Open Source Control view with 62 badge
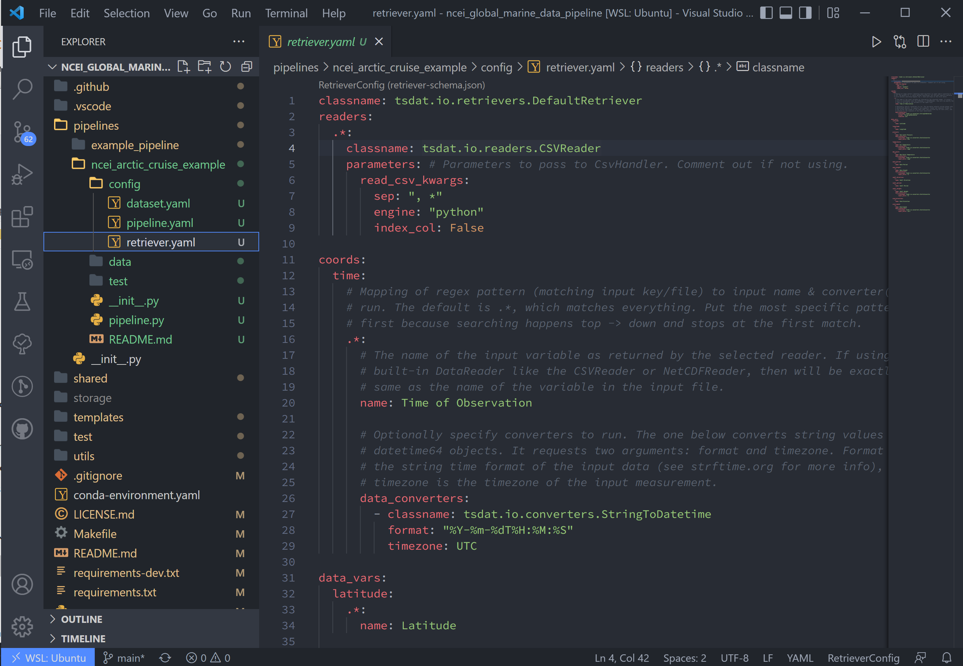963x666 pixels. coord(22,132)
